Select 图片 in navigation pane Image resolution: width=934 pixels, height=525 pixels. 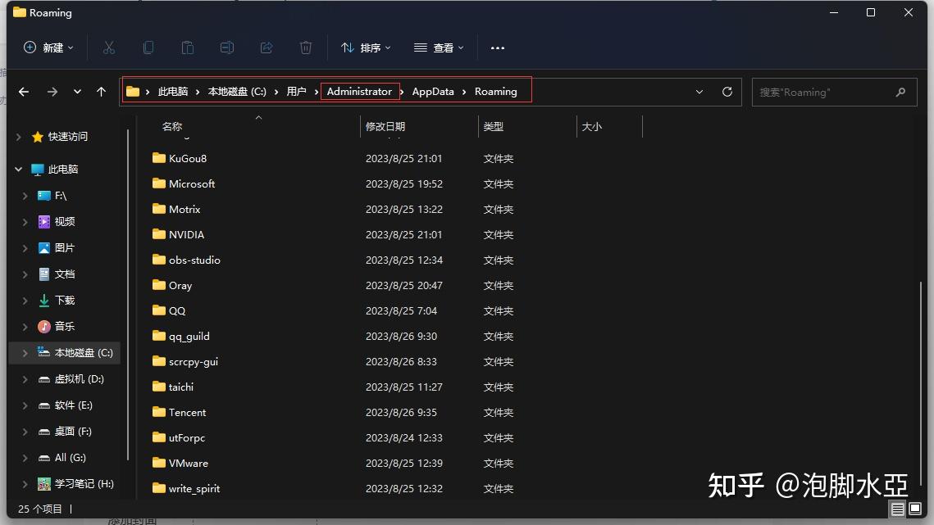(x=64, y=247)
